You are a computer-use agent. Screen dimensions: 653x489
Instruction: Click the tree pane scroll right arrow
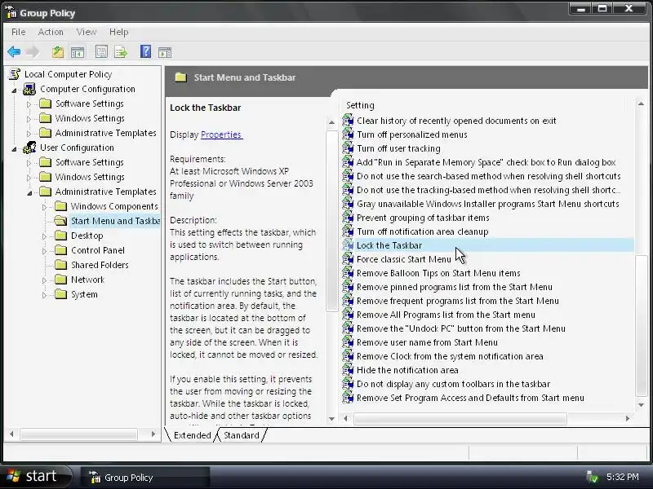[153, 434]
